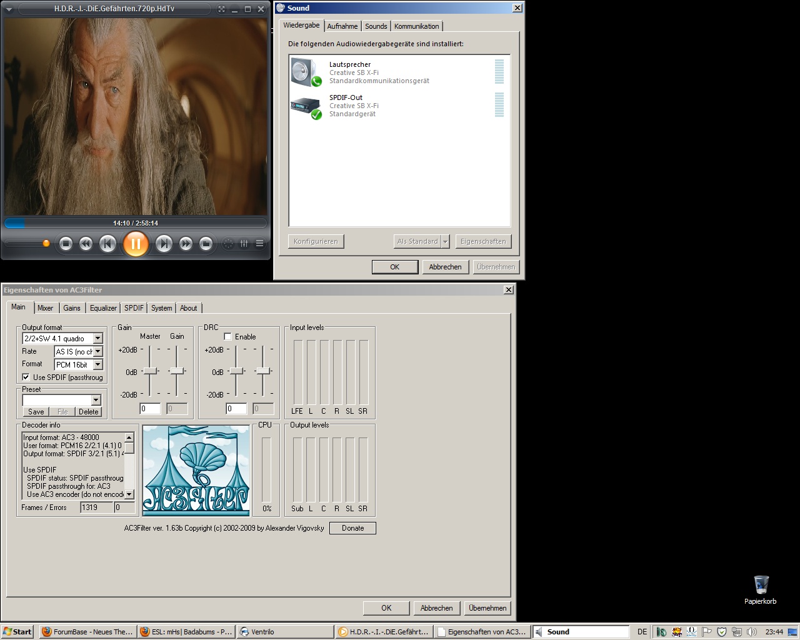Switch to ForumBase Firefox taskbar item

tap(87, 632)
